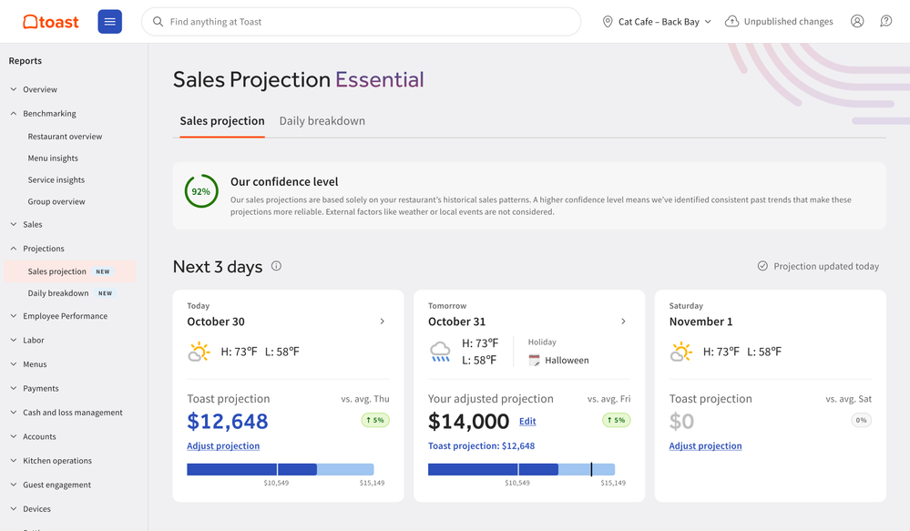Expand Kitchen operations section
The width and height of the screenshot is (910, 531).
pyautogui.click(x=51, y=461)
